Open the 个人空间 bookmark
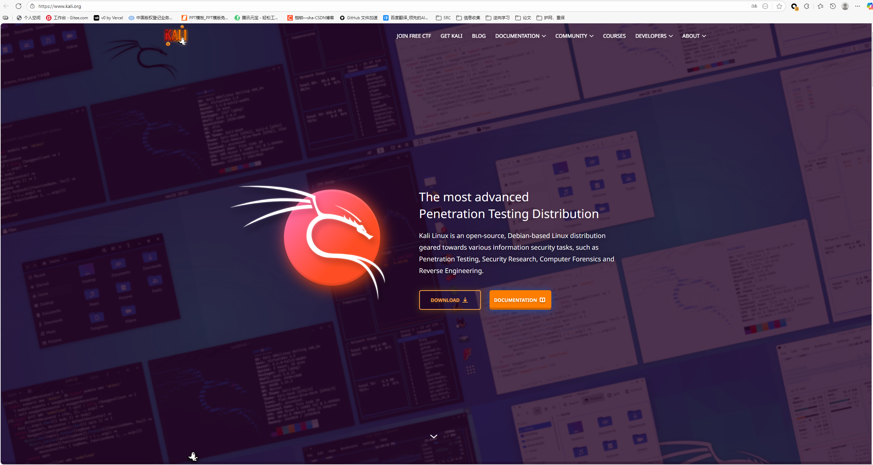Viewport: 873px width, 465px height. coord(28,18)
